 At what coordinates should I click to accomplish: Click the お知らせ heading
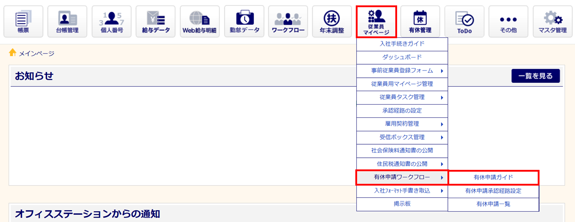34,76
